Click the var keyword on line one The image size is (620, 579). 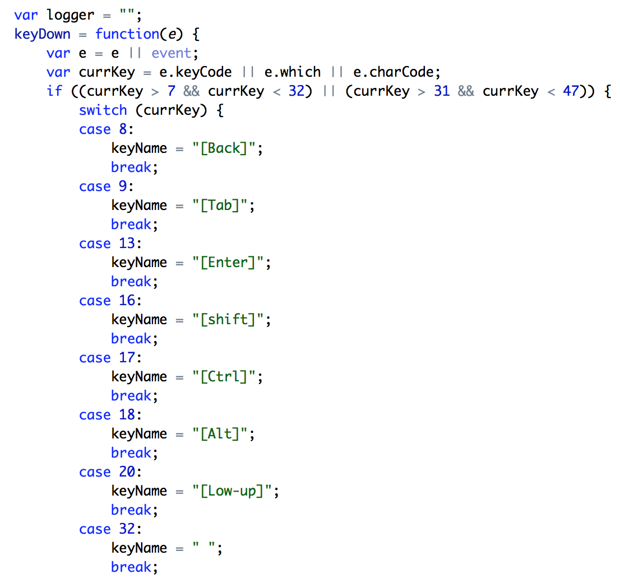tap(25, 15)
